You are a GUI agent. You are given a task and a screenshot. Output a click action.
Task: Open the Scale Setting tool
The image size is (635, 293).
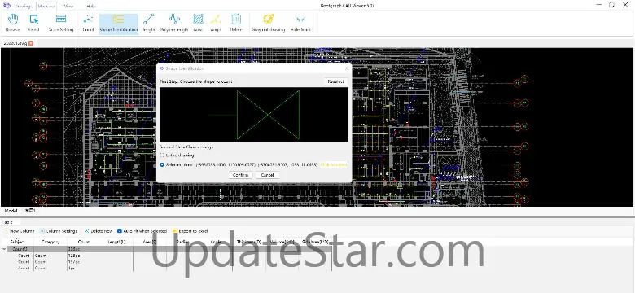tap(61, 23)
